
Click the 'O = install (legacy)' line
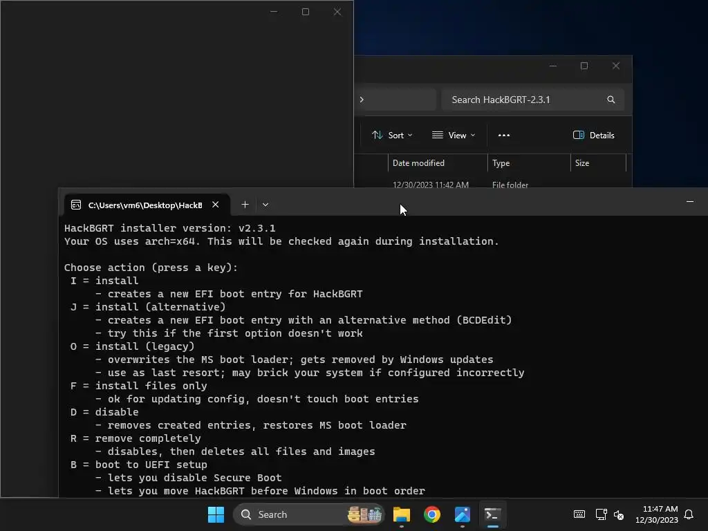pyautogui.click(x=132, y=346)
